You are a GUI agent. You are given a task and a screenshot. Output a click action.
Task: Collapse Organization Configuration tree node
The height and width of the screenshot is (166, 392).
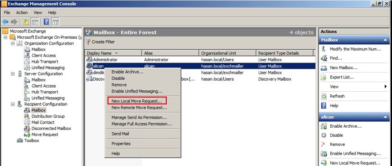pos(13,43)
